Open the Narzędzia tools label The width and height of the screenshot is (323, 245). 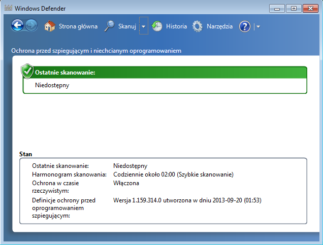(x=219, y=26)
